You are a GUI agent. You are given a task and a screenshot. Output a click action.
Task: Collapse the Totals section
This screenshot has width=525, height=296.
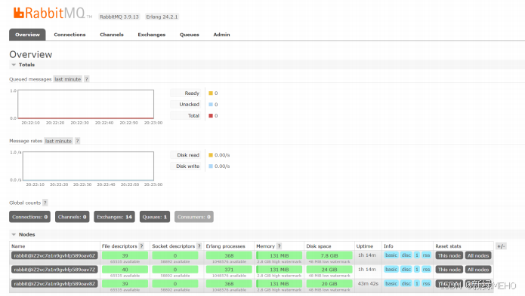pyautogui.click(x=23, y=65)
